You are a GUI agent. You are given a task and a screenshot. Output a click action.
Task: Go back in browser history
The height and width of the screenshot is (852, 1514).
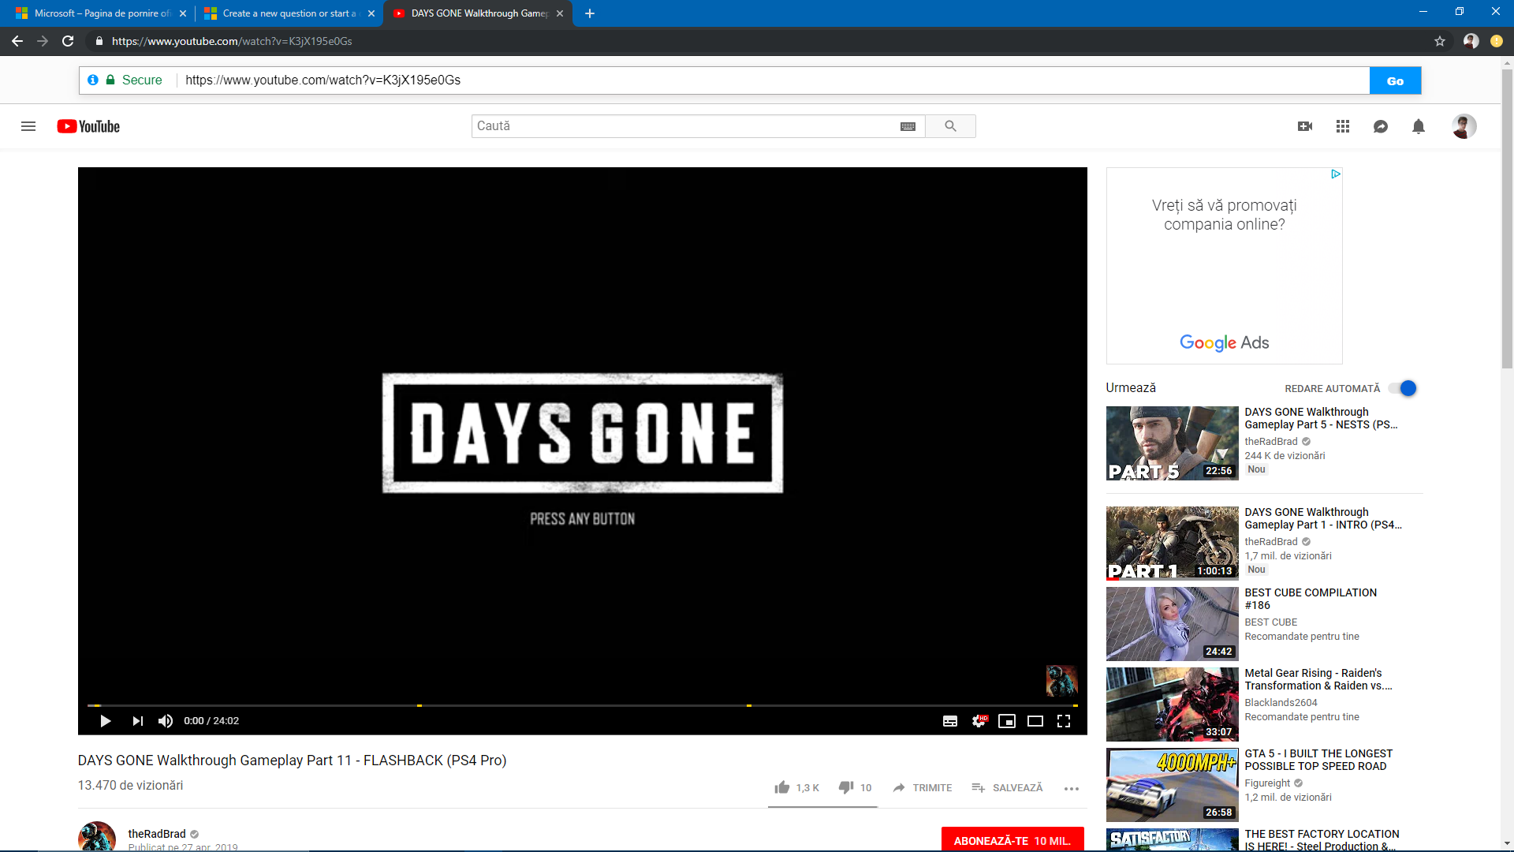click(x=17, y=41)
